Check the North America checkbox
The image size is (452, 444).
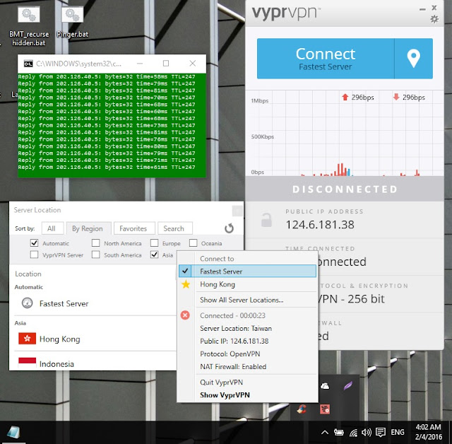coord(96,243)
